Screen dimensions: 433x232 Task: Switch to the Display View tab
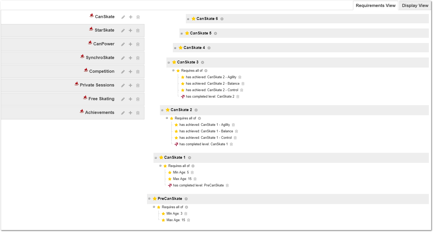click(x=415, y=5)
